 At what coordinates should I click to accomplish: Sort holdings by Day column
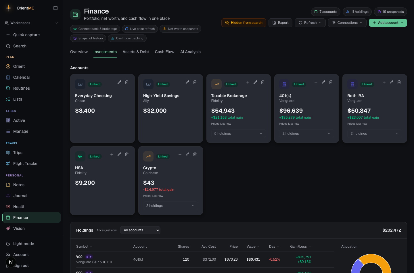coord(274,247)
